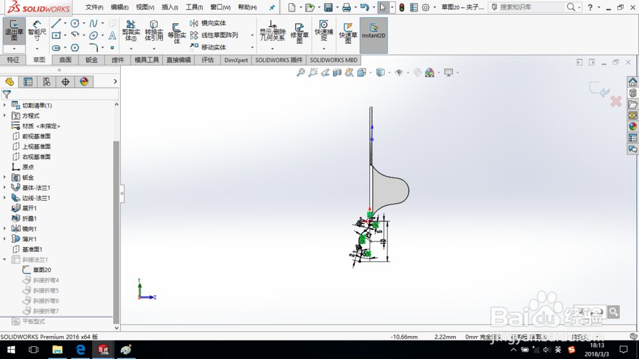Select the Circle sketch tool
Screen dimensions: 639x359
click(75, 24)
